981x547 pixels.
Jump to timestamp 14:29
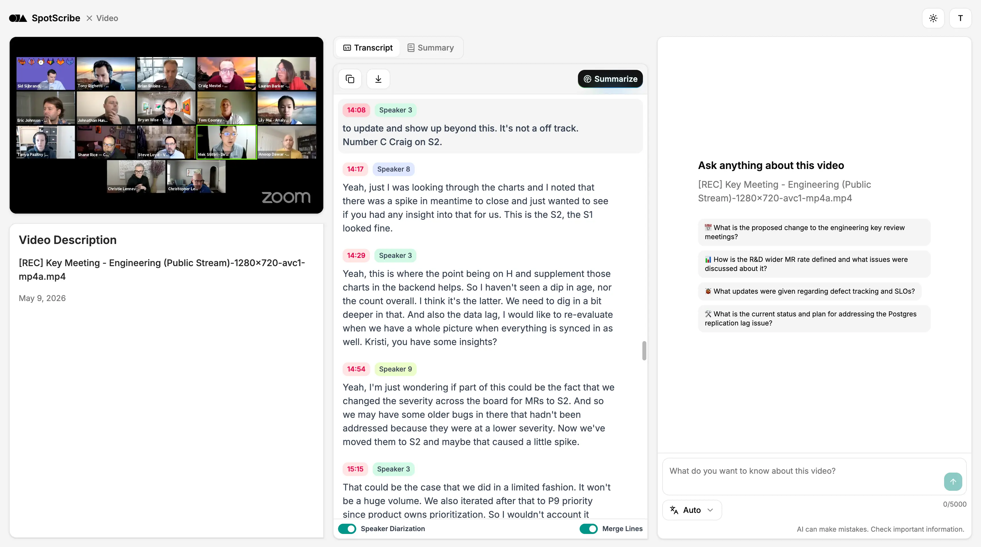[x=356, y=256]
